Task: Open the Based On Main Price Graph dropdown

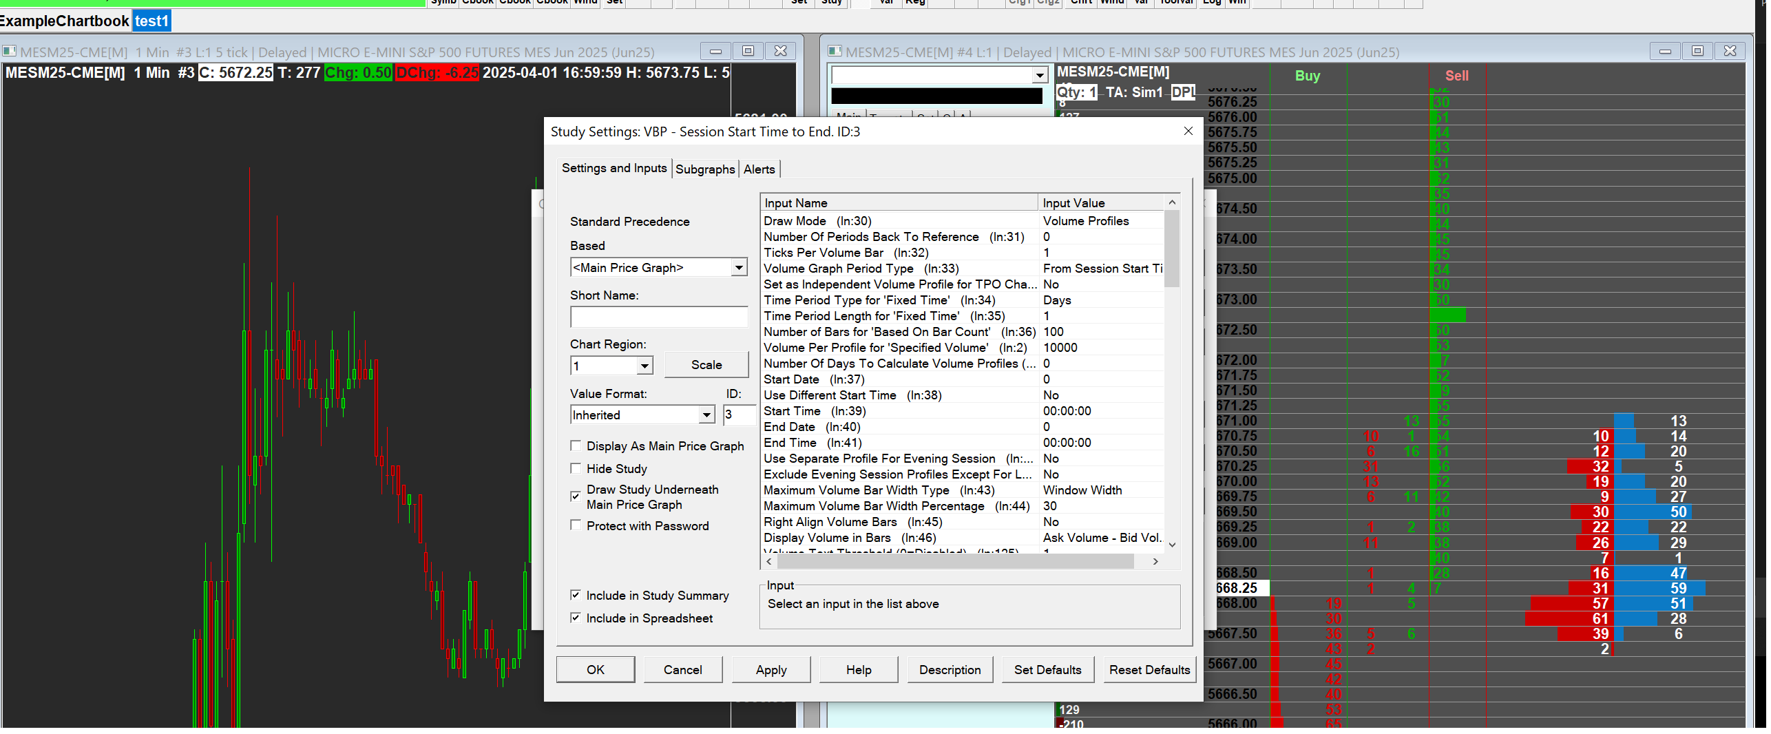Action: (x=738, y=268)
